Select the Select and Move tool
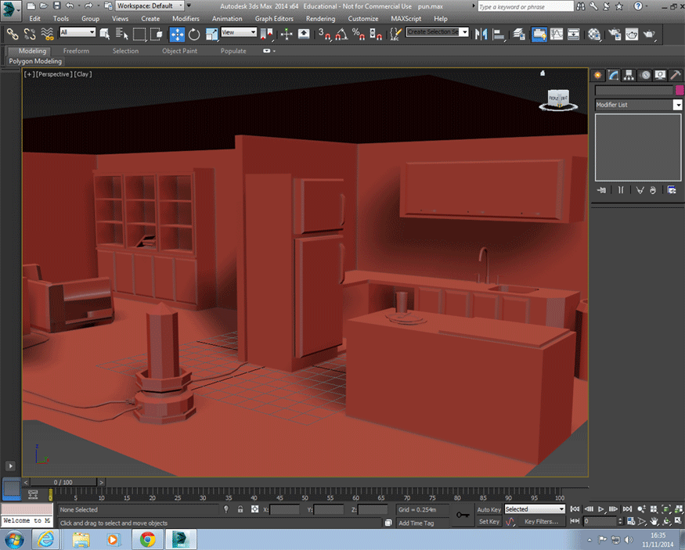The height and width of the screenshot is (550, 685). coord(177,34)
